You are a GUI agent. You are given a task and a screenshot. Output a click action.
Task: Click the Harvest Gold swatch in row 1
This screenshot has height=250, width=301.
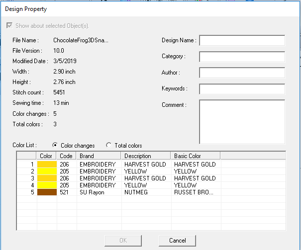click(x=47, y=164)
